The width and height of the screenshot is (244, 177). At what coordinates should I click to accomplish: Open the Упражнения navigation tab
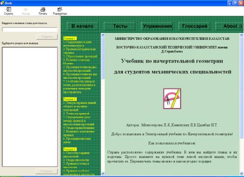157,26
